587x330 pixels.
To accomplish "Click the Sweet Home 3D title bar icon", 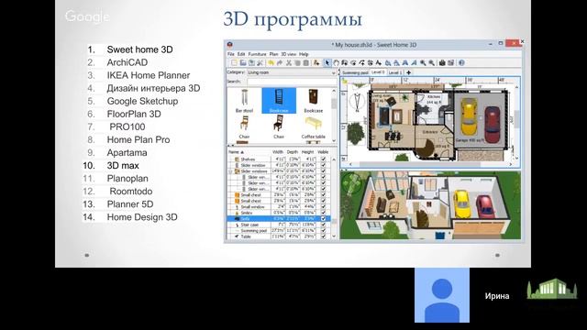I will tap(230, 45).
